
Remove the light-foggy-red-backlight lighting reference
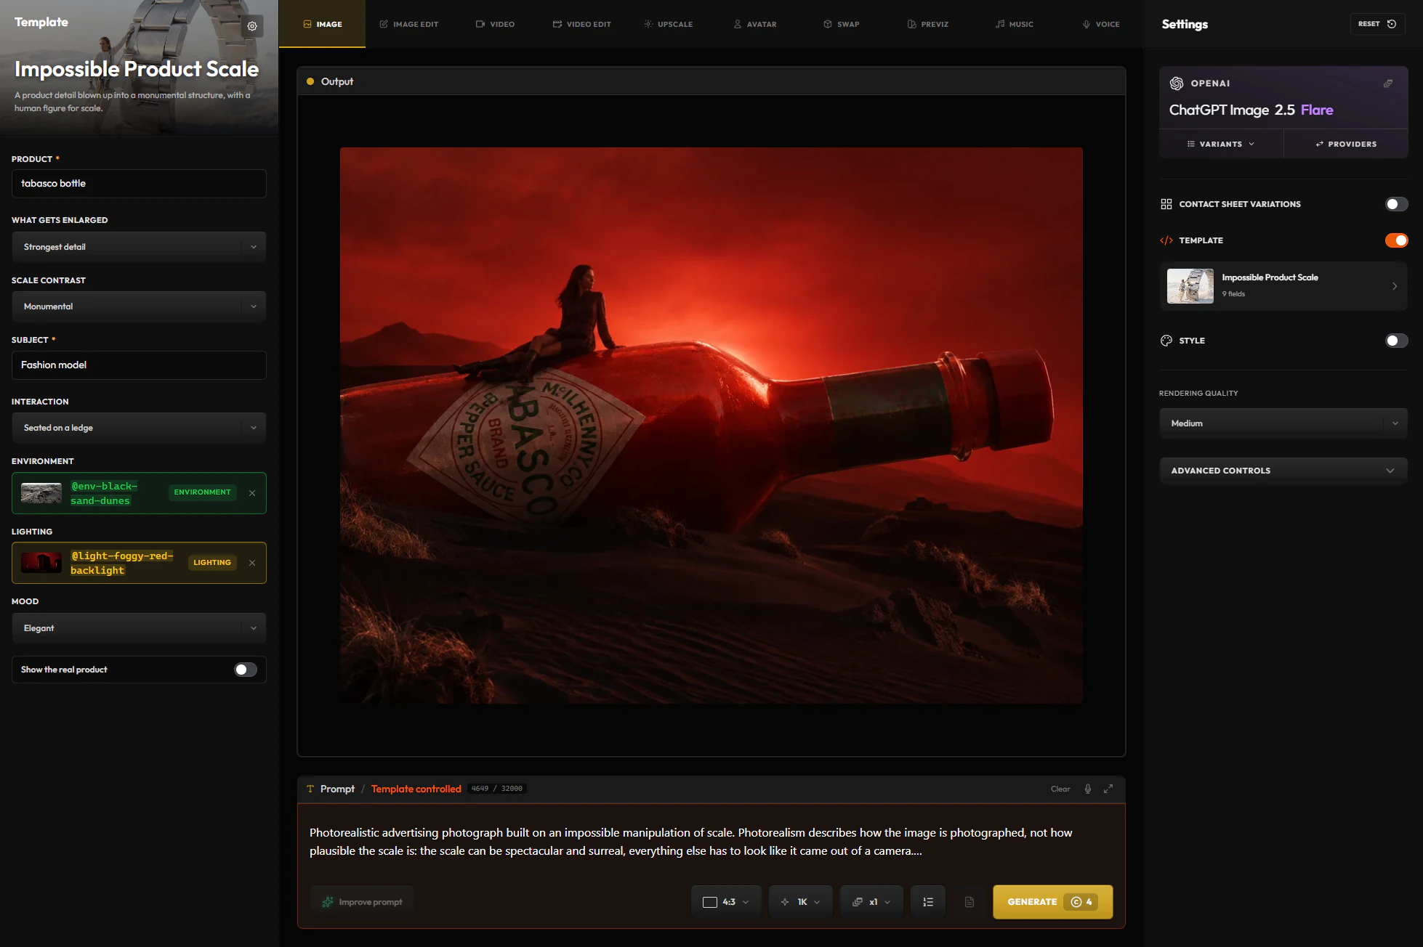pyautogui.click(x=252, y=563)
